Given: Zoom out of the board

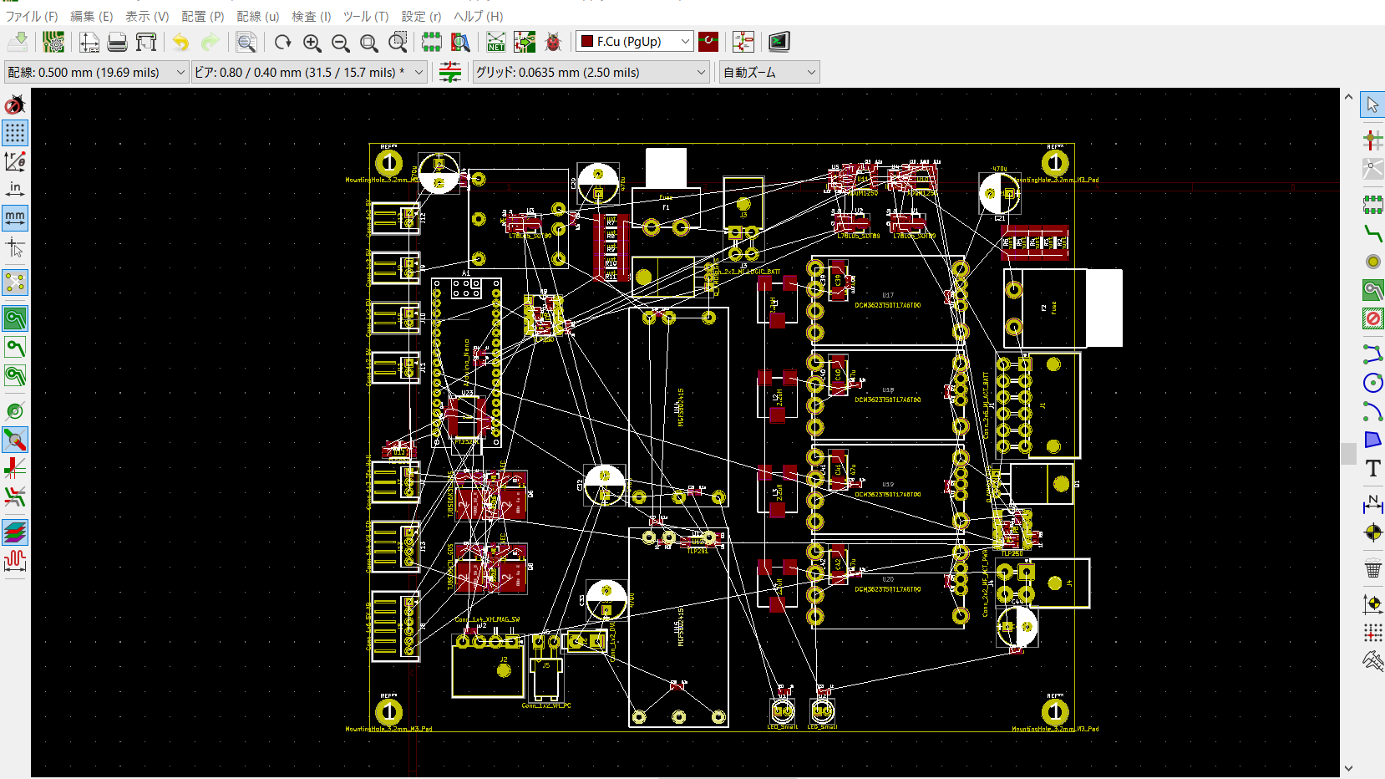Looking at the screenshot, I should (340, 42).
